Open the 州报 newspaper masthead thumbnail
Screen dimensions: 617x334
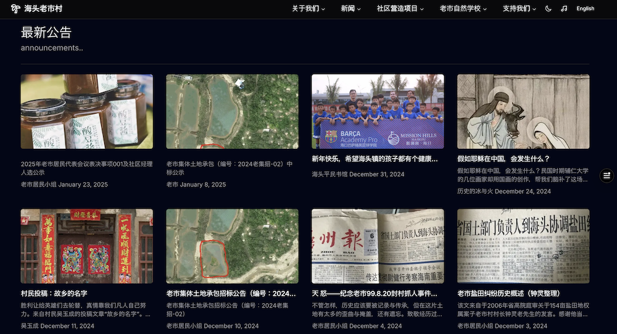378,246
